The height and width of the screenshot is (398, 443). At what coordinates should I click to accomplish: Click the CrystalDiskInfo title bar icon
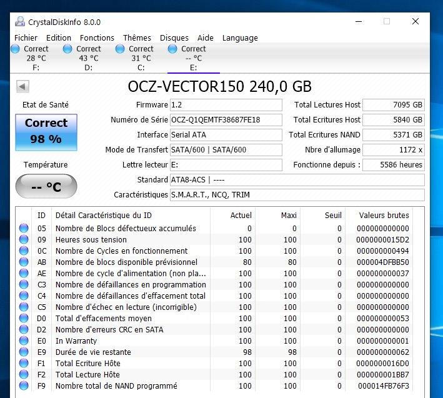[20, 22]
